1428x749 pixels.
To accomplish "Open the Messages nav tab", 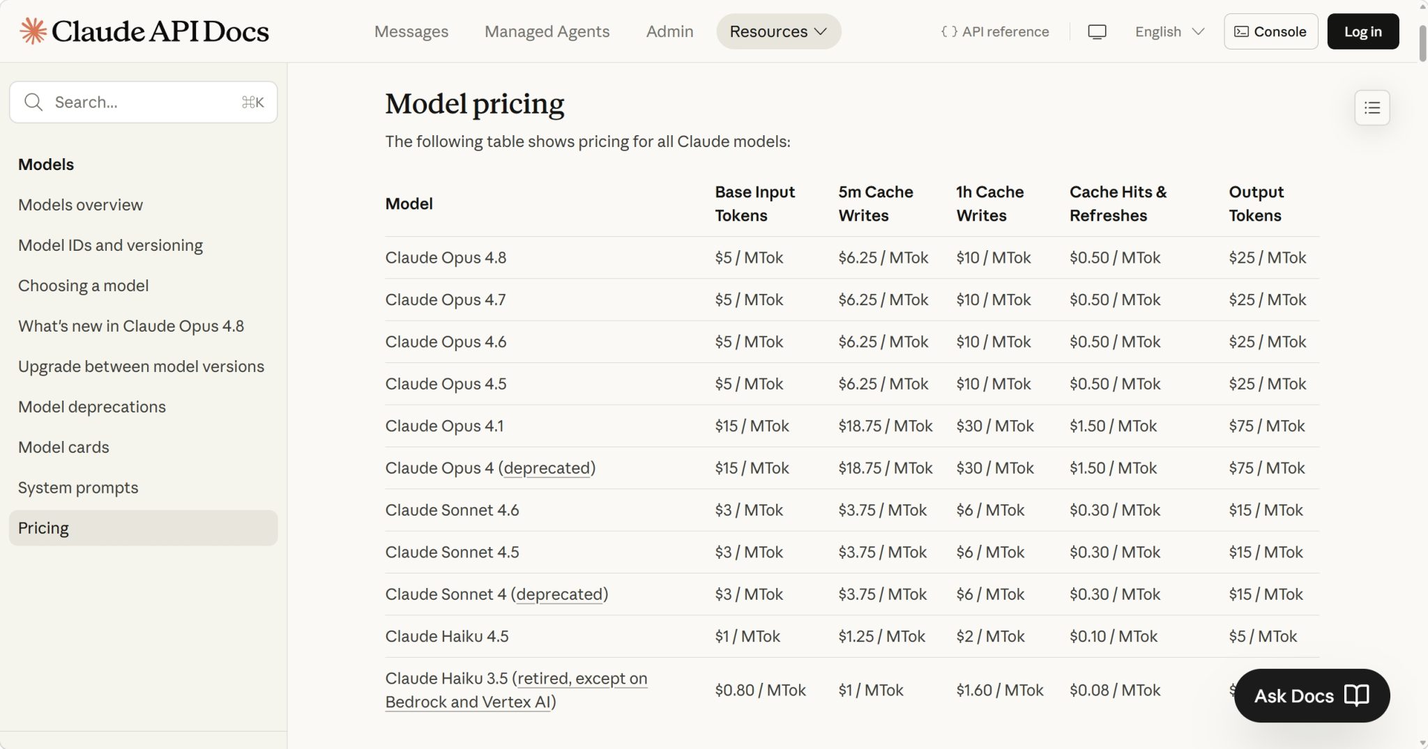I will pyautogui.click(x=411, y=31).
